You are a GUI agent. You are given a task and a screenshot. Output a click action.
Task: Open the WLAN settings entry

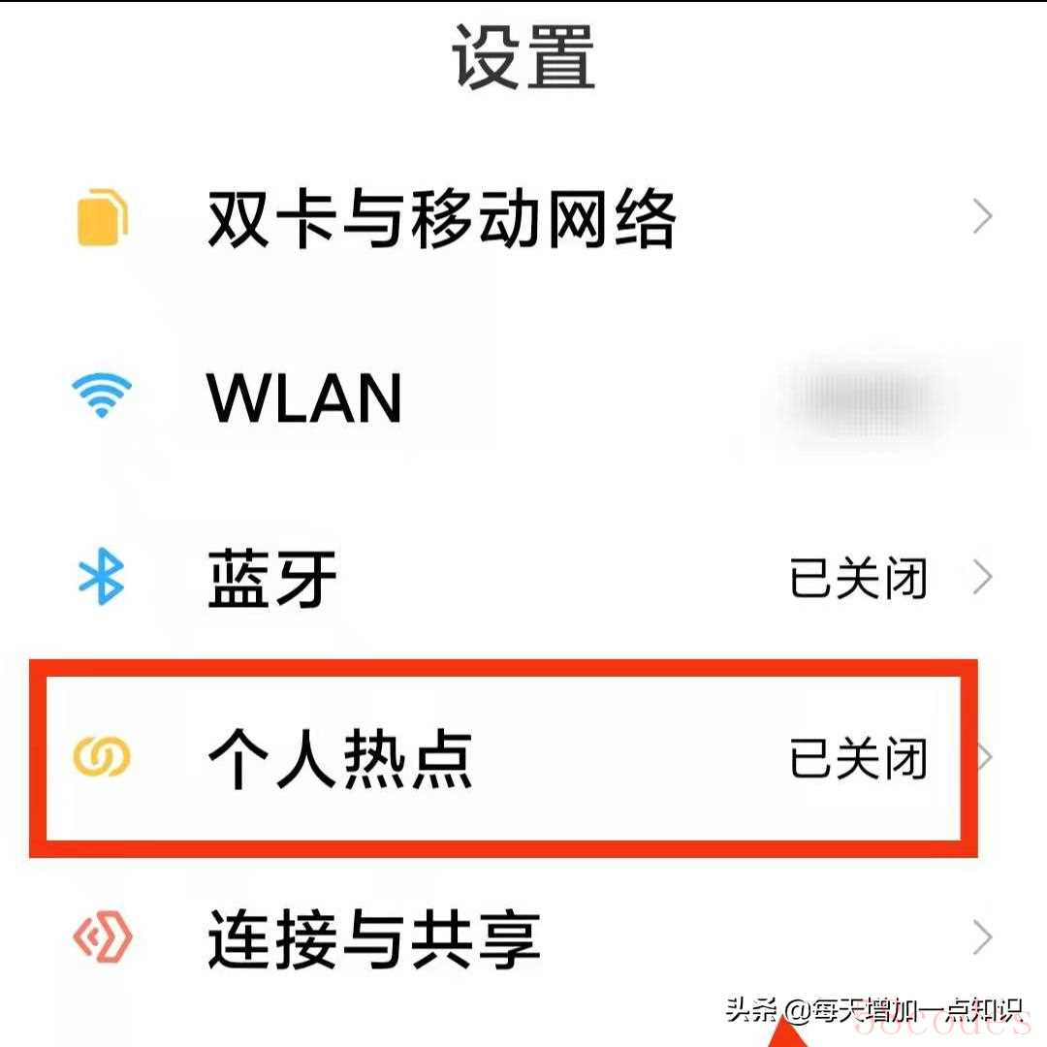coord(523,397)
